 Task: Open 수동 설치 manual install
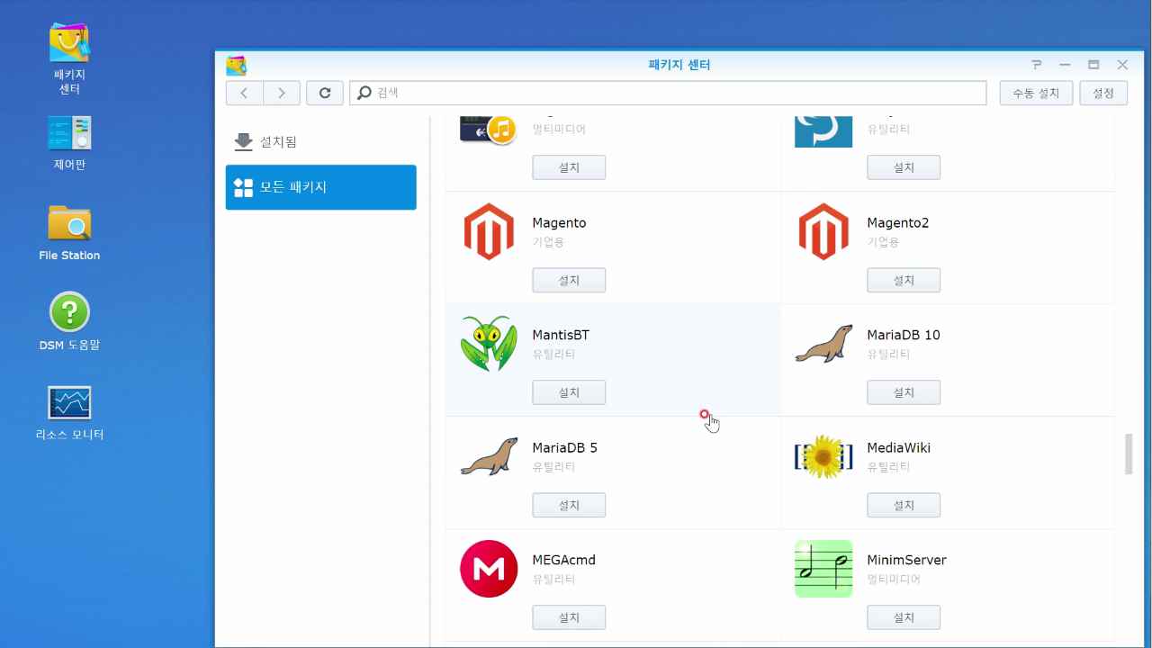pyautogui.click(x=1036, y=93)
